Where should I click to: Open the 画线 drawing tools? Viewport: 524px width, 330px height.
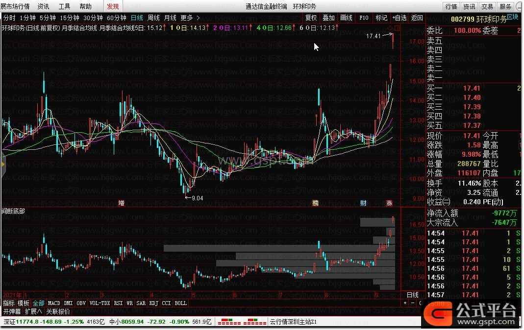pyautogui.click(x=346, y=18)
